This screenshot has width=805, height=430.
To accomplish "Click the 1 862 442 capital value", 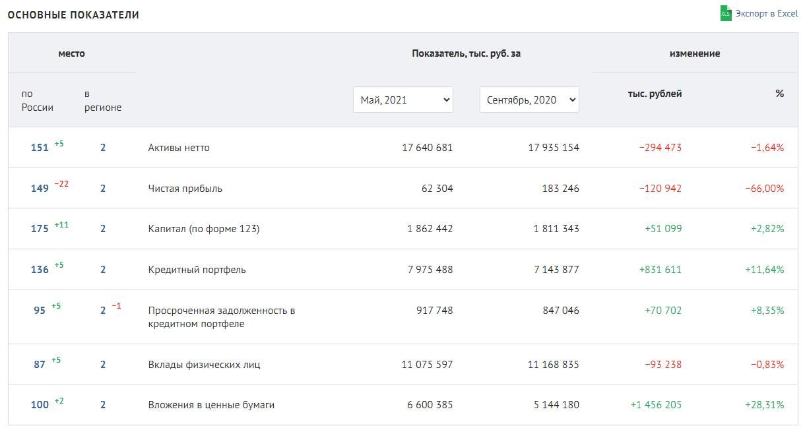I will click(430, 229).
